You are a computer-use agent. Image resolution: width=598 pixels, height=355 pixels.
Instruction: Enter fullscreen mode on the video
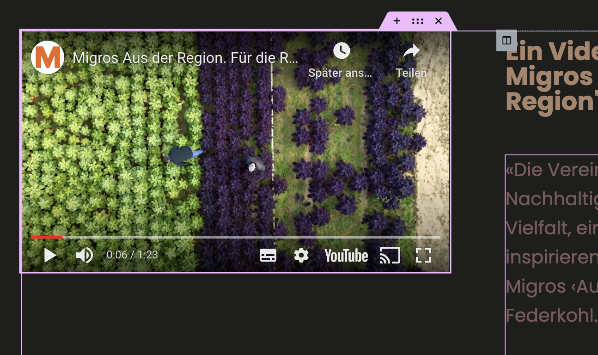coord(423,255)
